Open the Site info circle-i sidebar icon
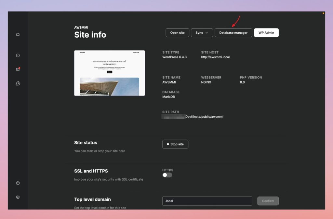 18,55
